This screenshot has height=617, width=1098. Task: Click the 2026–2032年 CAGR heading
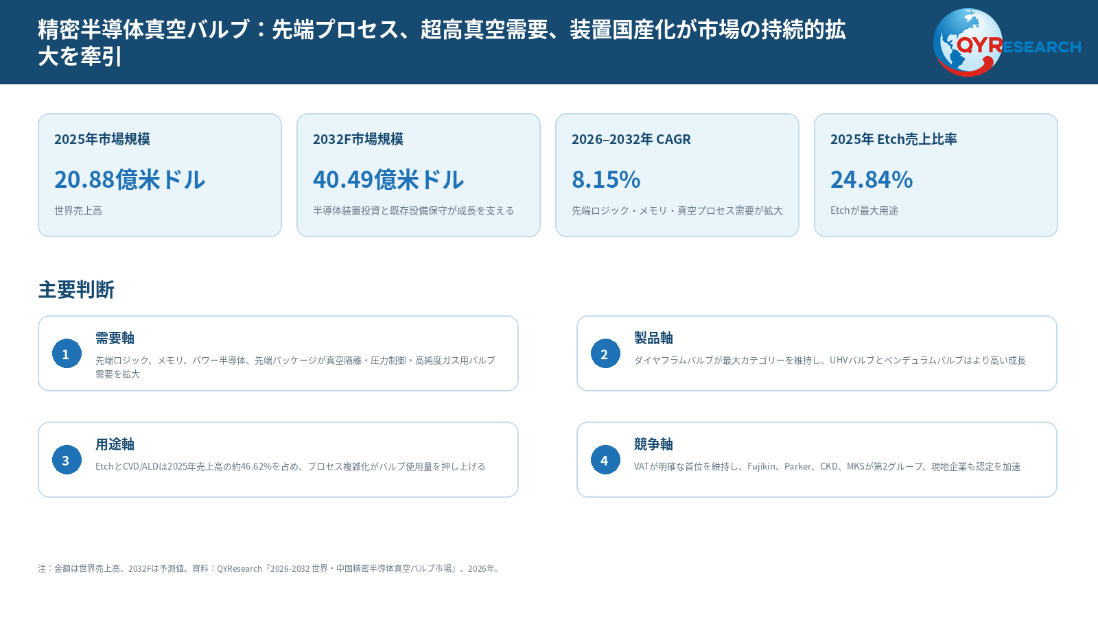click(631, 139)
